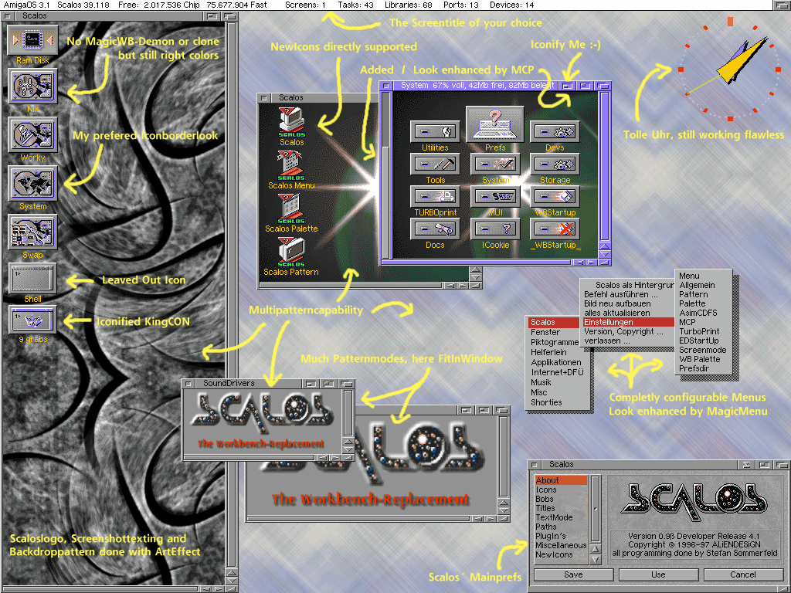Click prefs list scroll down arrow
The height and width of the screenshot is (593, 791).
(x=596, y=560)
